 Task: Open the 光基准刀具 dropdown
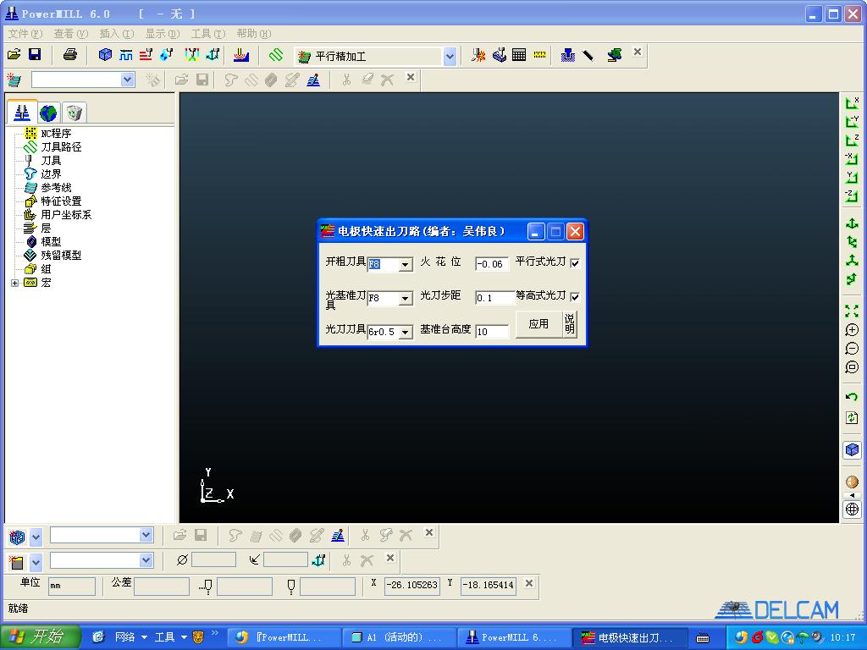(406, 299)
